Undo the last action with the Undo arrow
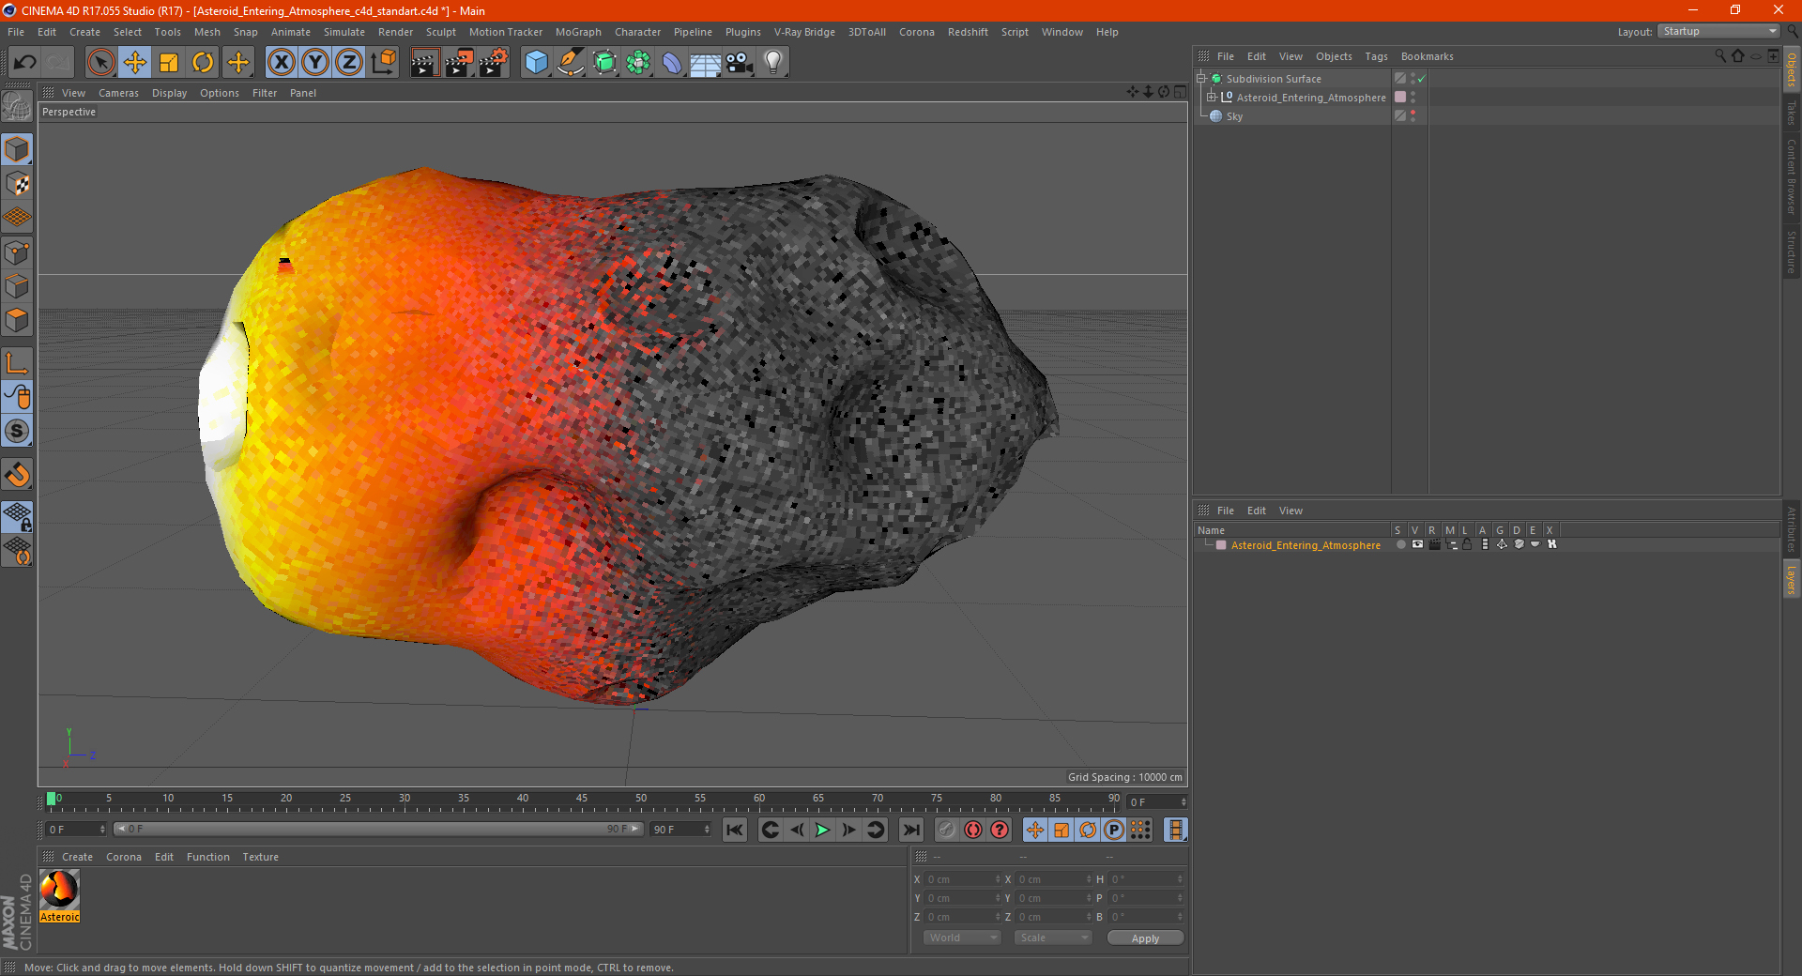The height and width of the screenshot is (976, 1802). point(25,63)
